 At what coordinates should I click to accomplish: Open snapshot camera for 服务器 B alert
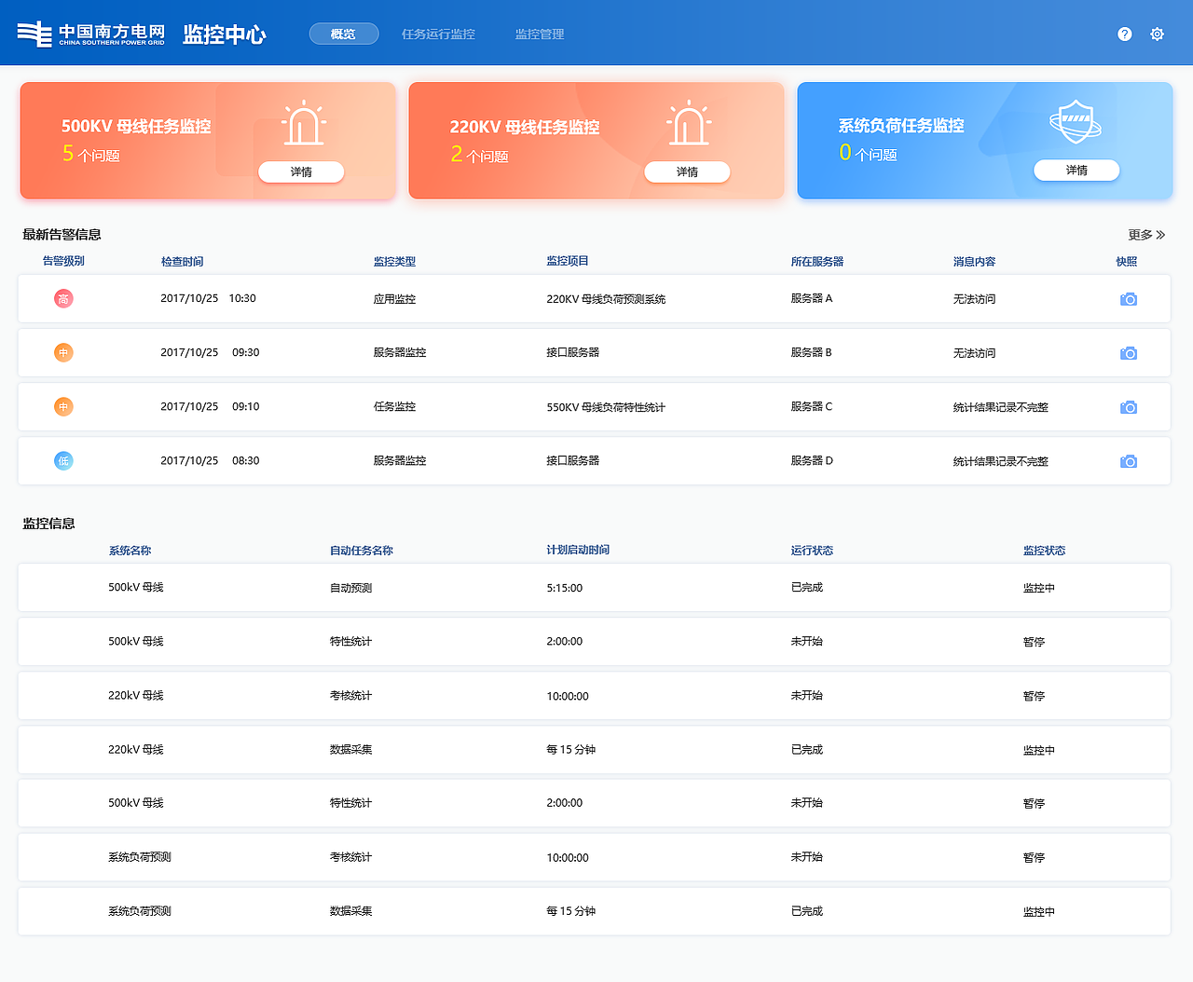tap(1129, 353)
